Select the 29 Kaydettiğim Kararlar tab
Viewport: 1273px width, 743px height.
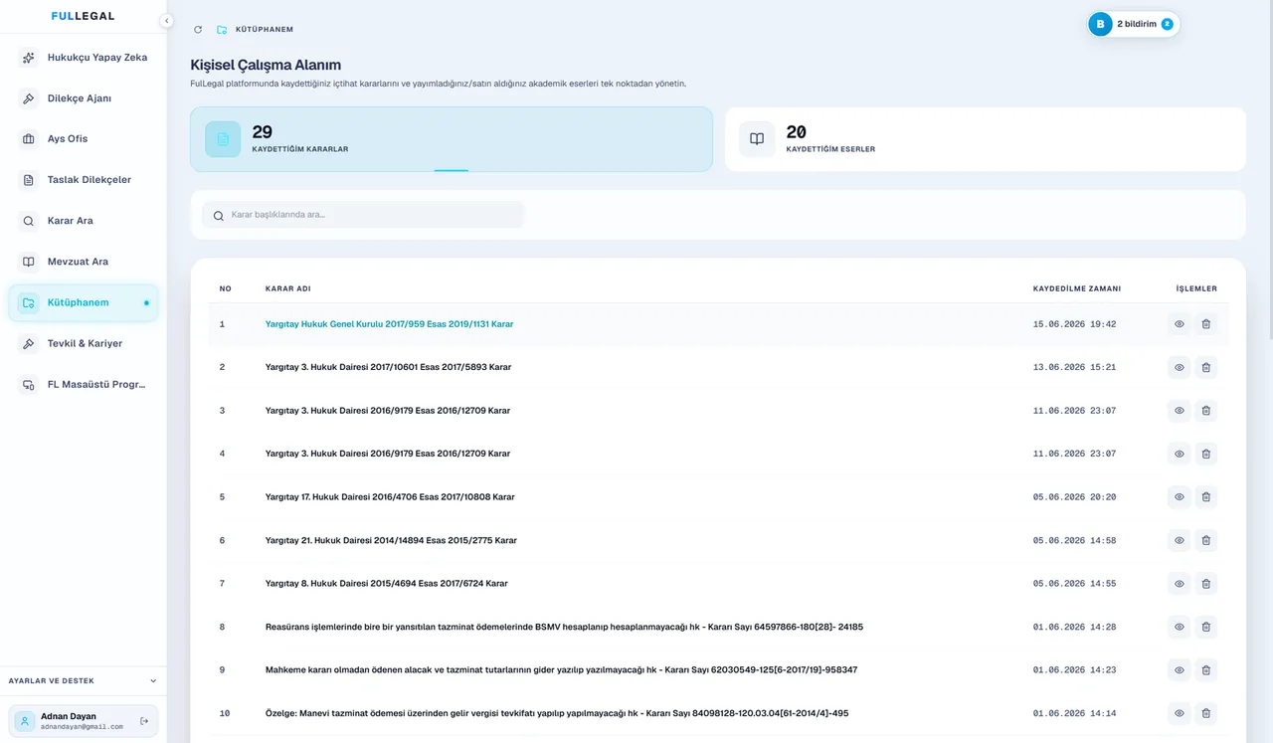pyautogui.click(x=452, y=139)
